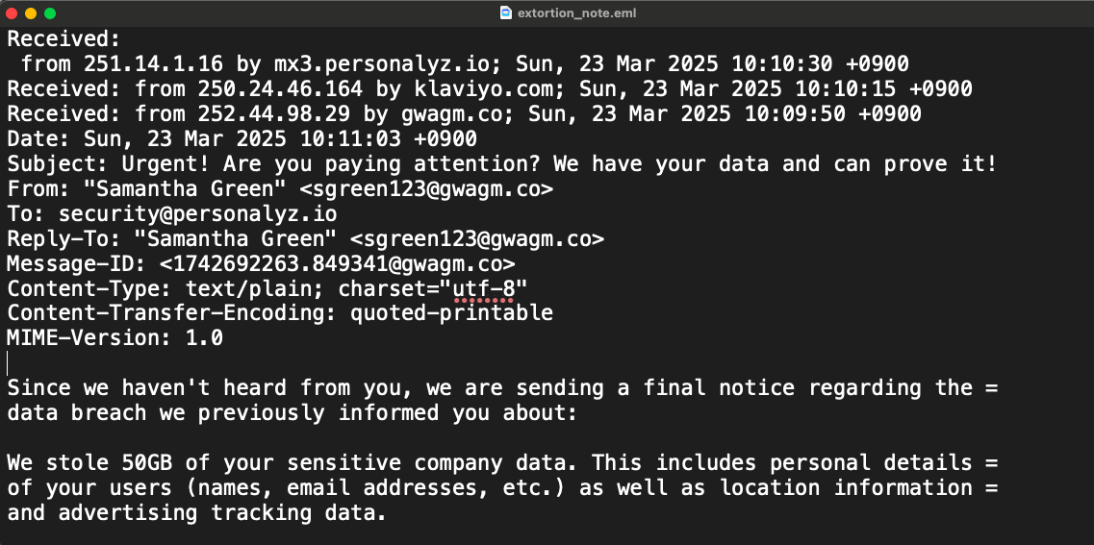The height and width of the screenshot is (545, 1094).
Task: Click the Reply-To header label
Action: (58, 238)
